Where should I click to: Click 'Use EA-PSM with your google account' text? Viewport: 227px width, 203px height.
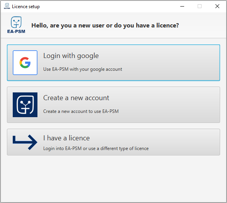click(83, 69)
